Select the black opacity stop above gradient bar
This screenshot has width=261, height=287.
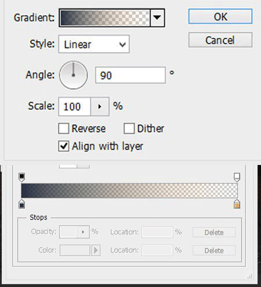click(22, 177)
